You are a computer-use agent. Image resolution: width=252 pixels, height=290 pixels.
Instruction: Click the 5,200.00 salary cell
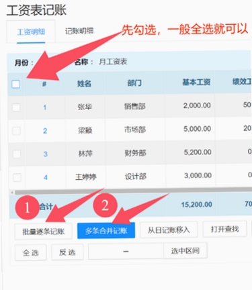tap(198, 152)
